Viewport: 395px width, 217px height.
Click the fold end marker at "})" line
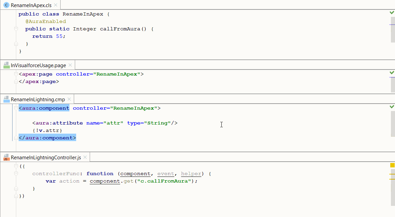16,196
